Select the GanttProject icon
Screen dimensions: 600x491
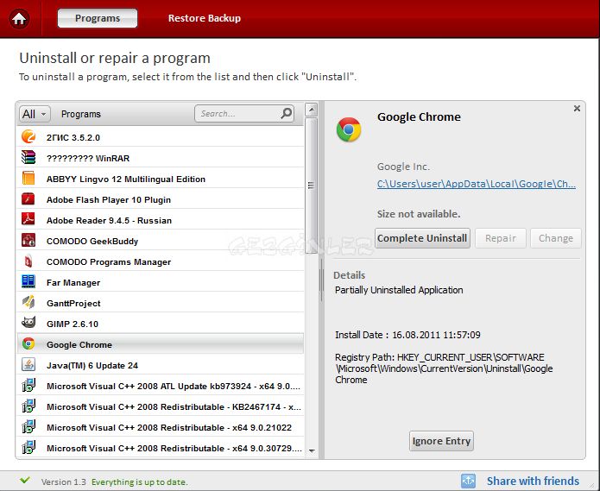pos(28,303)
